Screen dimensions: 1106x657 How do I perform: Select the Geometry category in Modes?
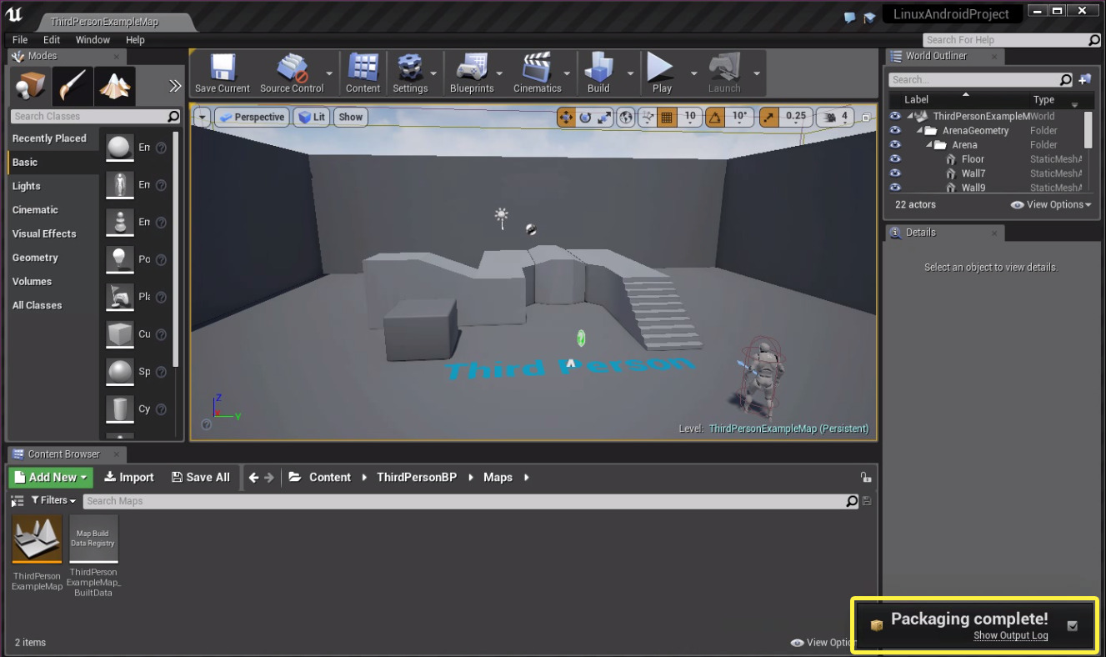tap(35, 258)
